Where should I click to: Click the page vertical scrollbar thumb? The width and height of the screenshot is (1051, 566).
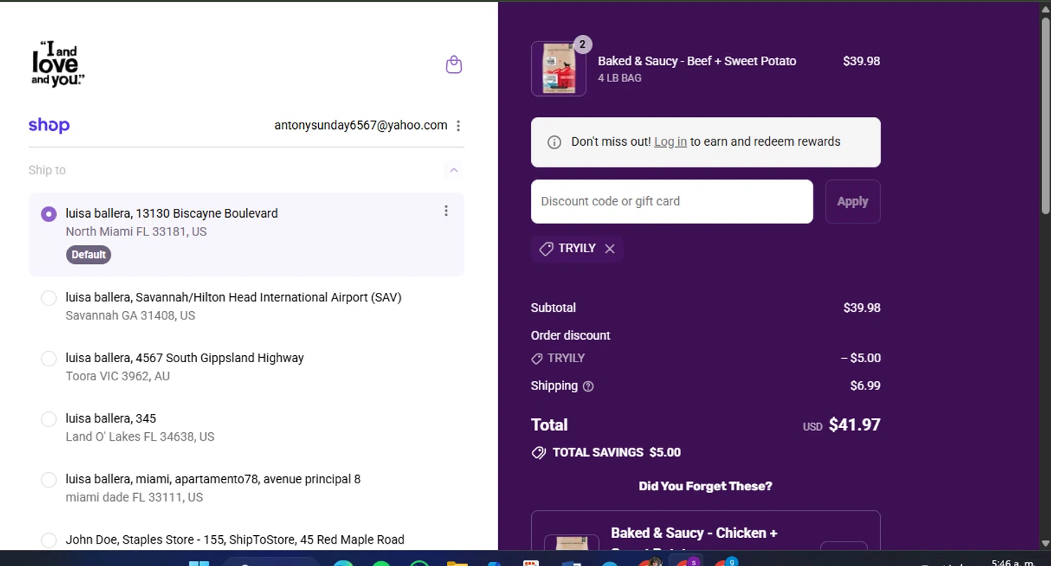tap(1045, 116)
